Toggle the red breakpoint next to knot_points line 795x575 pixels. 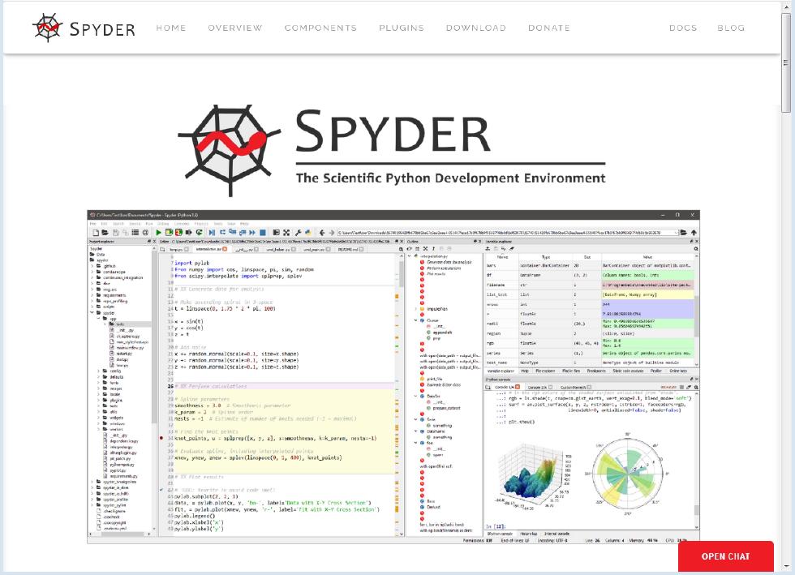pos(161,437)
